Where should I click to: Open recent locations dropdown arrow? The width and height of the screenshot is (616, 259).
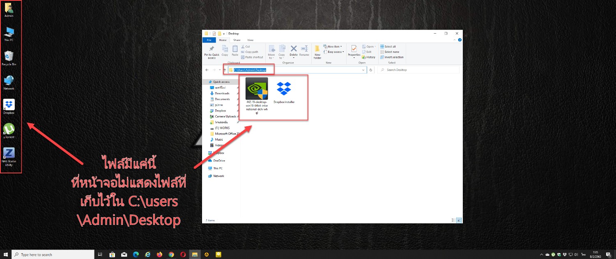coord(219,70)
